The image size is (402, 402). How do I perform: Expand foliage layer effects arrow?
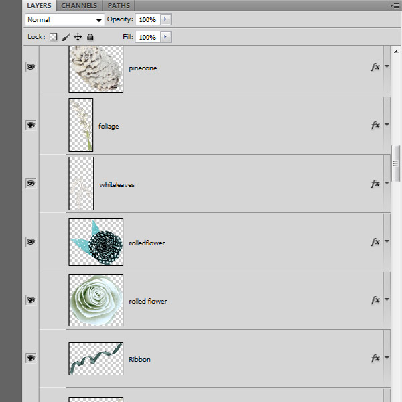pos(387,125)
